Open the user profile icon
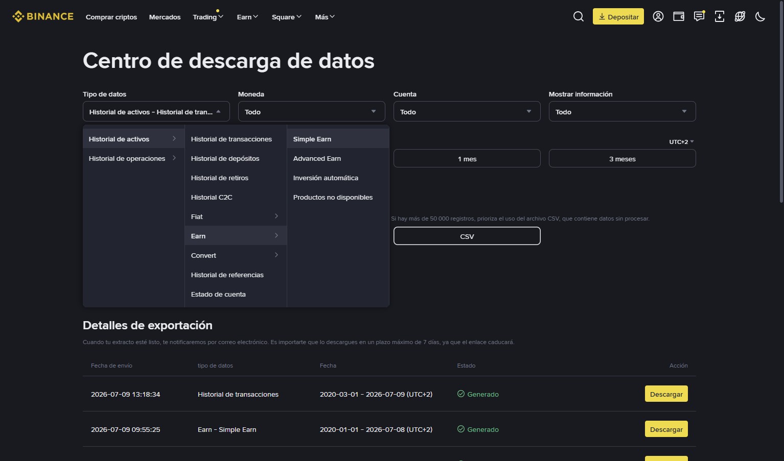 (658, 16)
